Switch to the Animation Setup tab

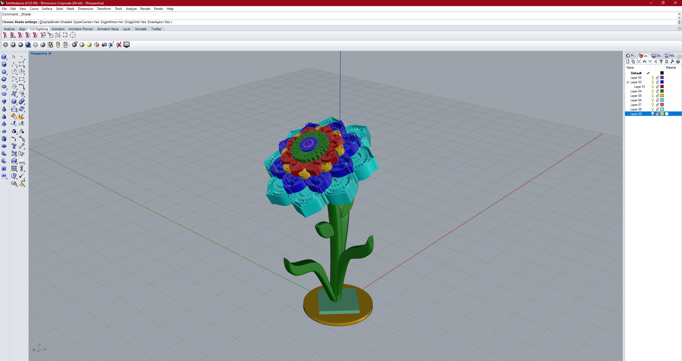point(108,29)
